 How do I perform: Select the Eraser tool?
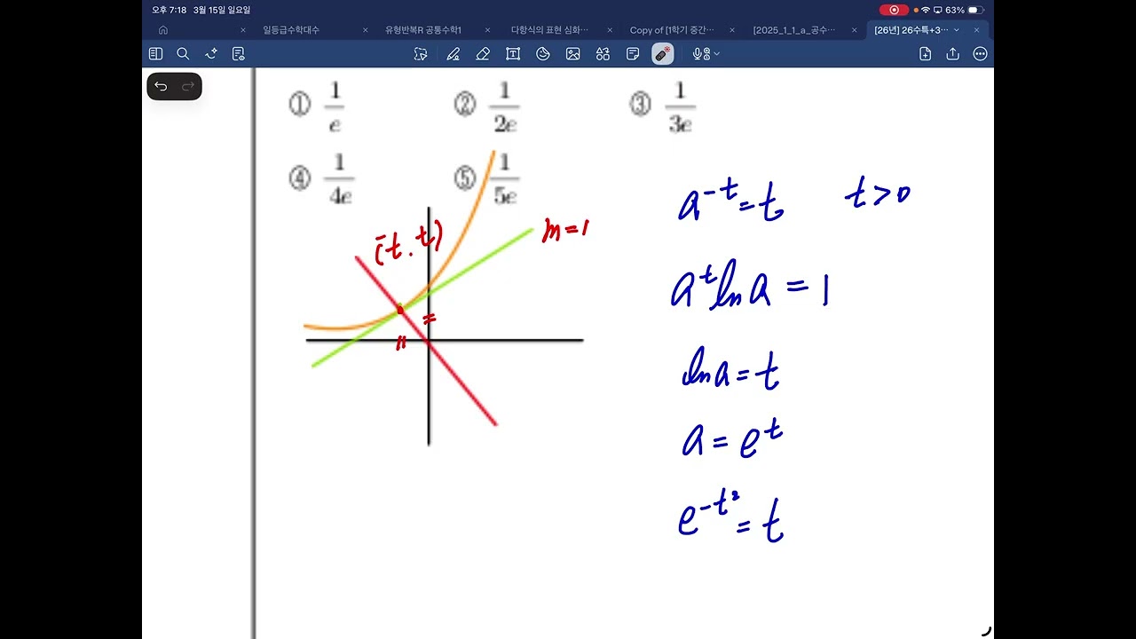[x=483, y=54]
